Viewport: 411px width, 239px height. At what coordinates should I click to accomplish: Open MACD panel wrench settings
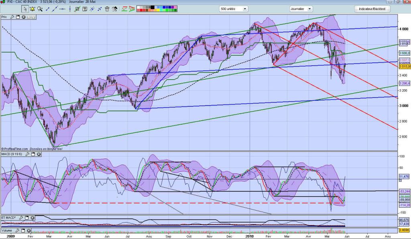pyautogui.click(x=27, y=154)
